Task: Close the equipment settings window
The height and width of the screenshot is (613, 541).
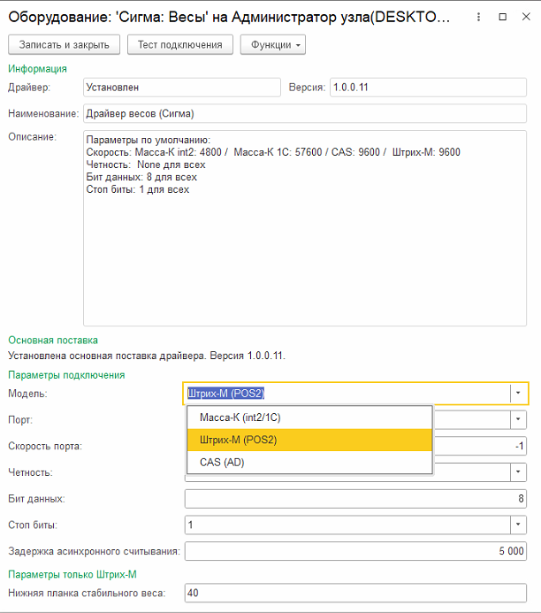Action: (526, 17)
